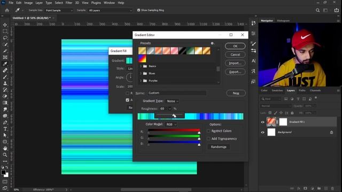Open the History panel icon
The height and width of the screenshot is (192, 342).
click(x=253, y=23)
